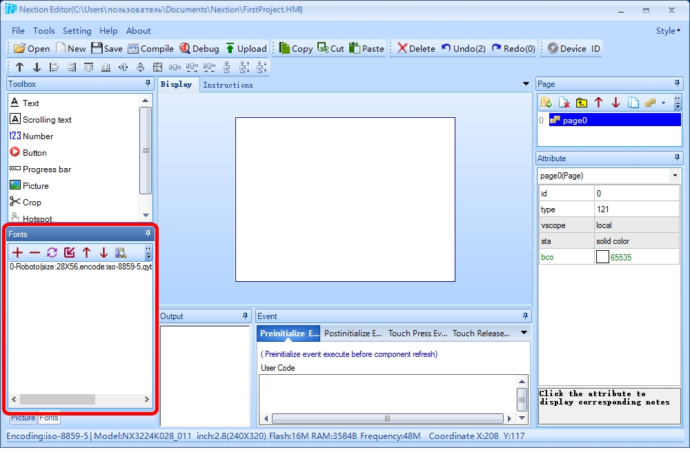Save the project via Save button
Viewport: 690px width, 472px height.
click(107, 48)
